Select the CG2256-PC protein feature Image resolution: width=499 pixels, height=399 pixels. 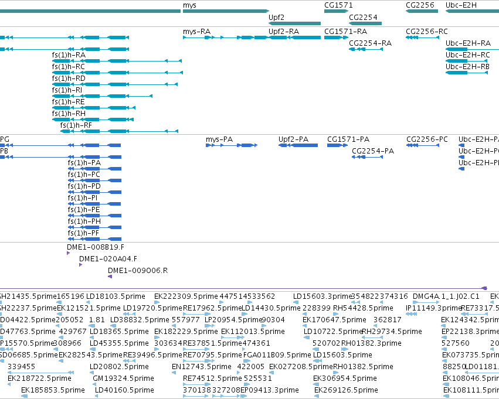(423, 145)
